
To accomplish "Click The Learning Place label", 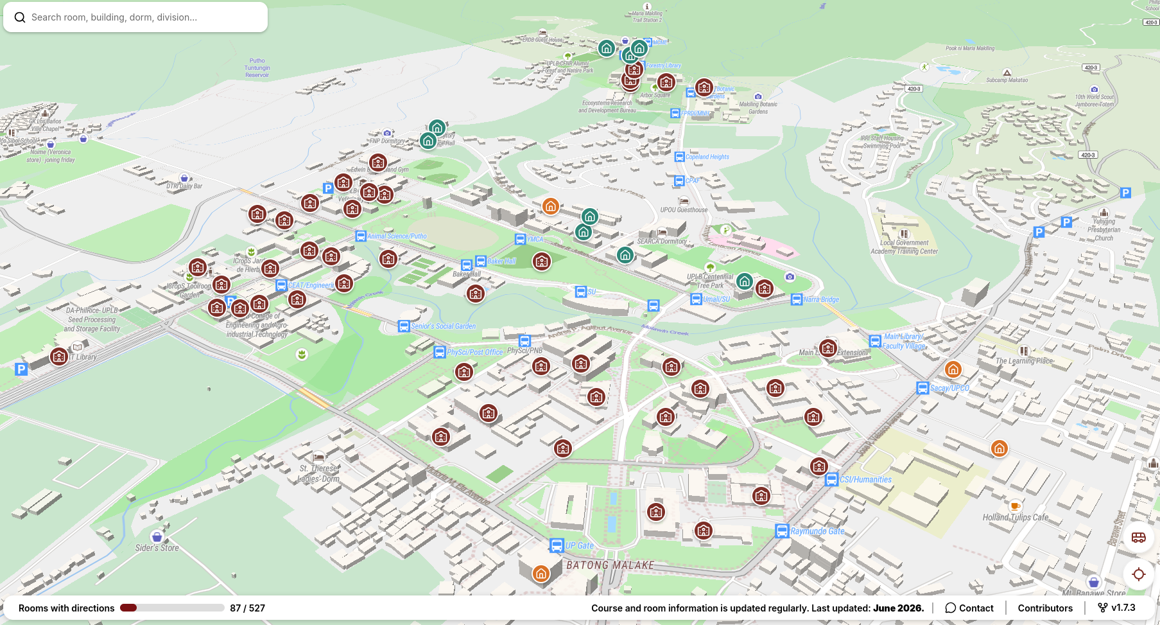I will pos(1024,361).
